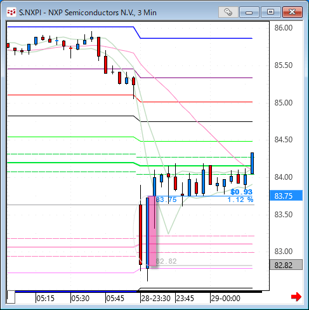Click the 83.75 annotation next to blue line

point(166,199)
